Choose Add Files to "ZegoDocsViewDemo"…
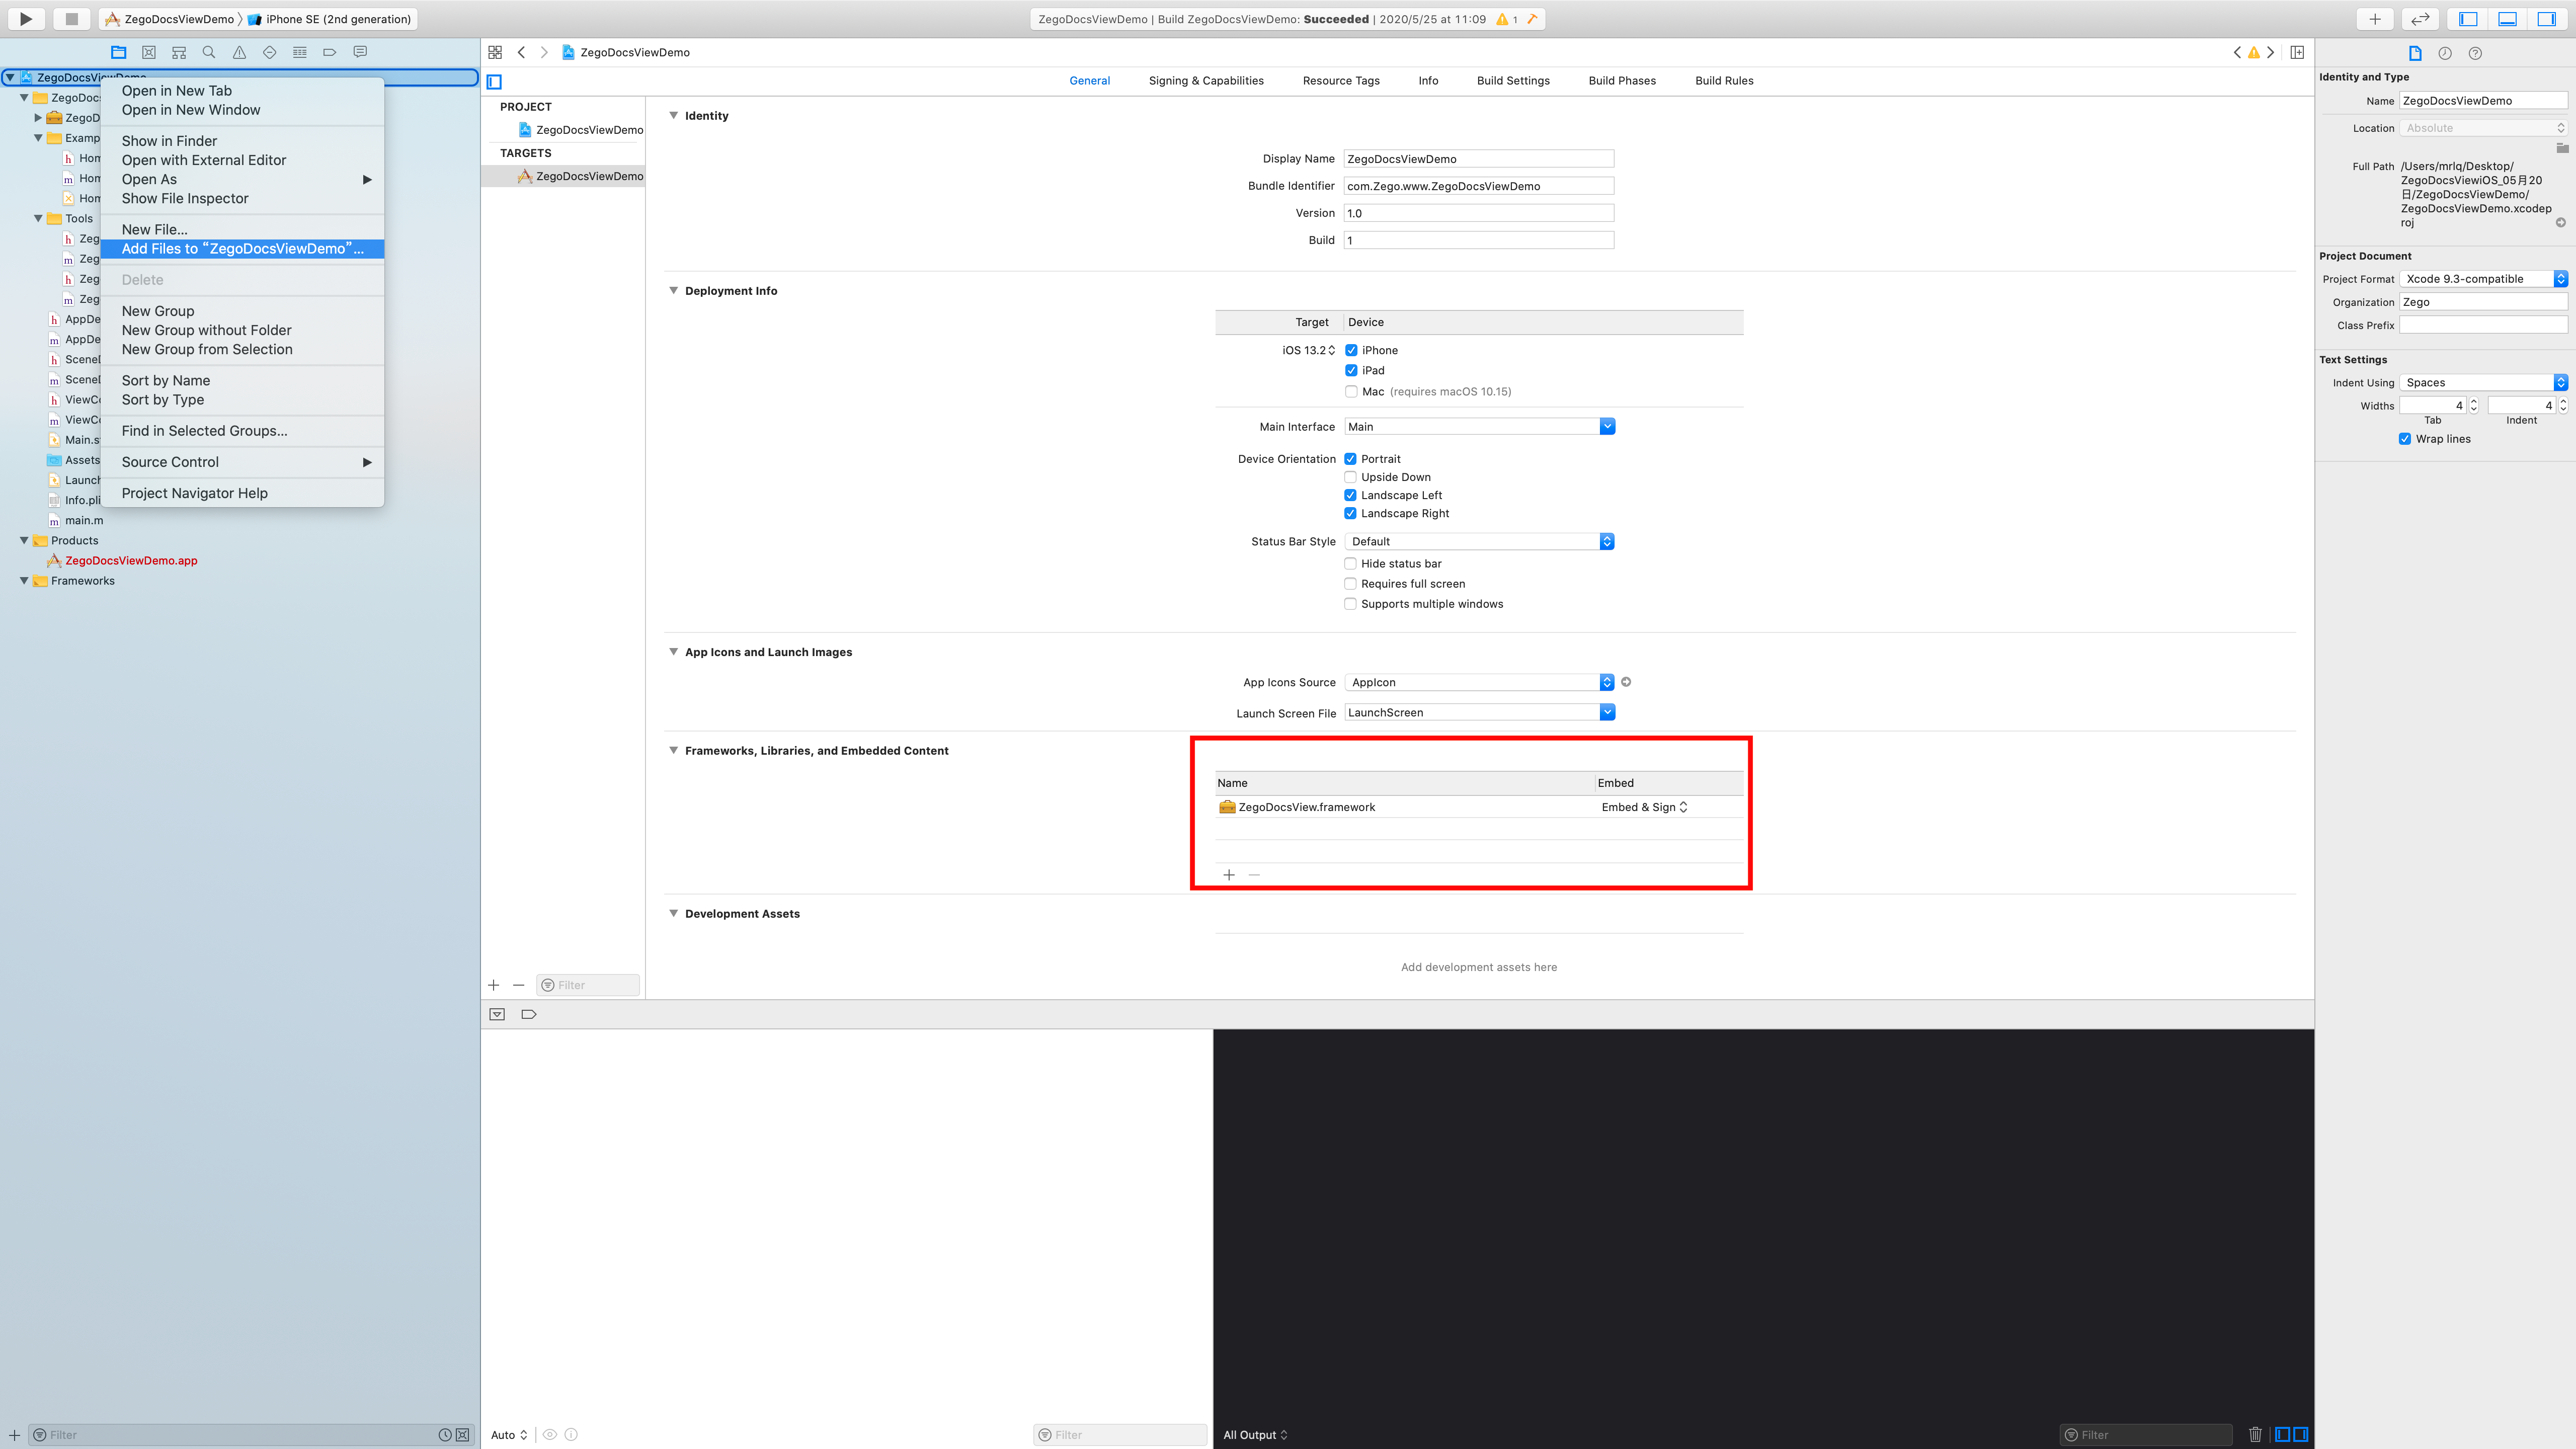The height and width of the screenshot is (1449, 2576). [242, 249]
